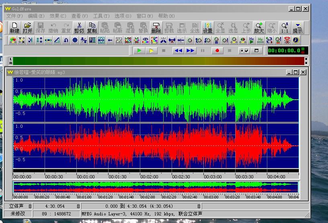The height and width of the screenshot is (223, 328).
Task: Click the yellow play selection button
Action: click(x=152, y=51)
